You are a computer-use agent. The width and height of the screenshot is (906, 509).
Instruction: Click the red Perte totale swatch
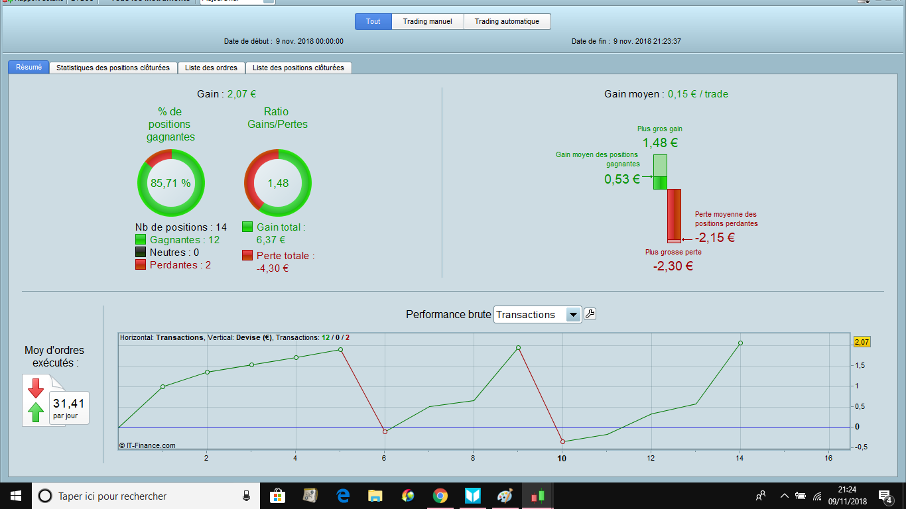(247, 255)
